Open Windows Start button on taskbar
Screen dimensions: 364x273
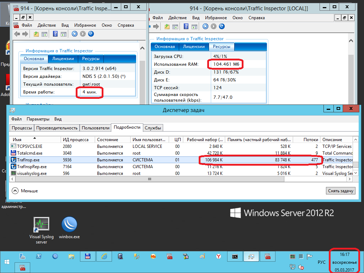pyautogui.click(x=7, y=262)
